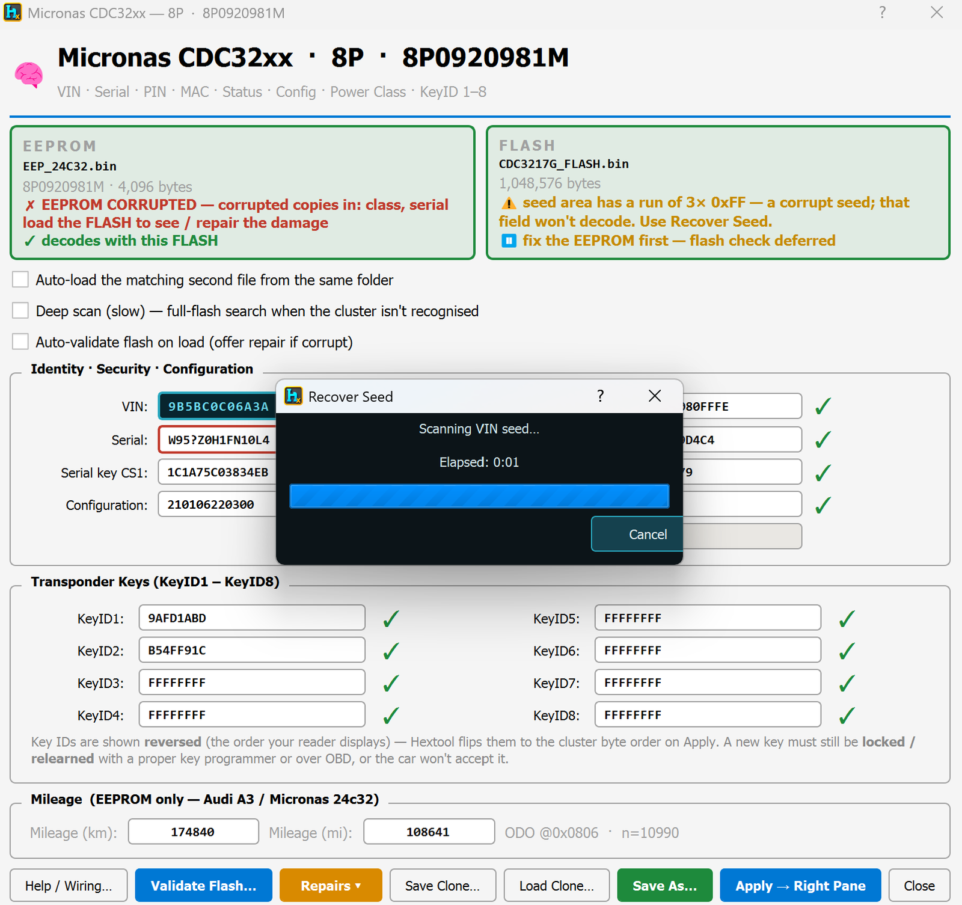
Task: Click the disabled grey button below Configuration row
Action: 742,536
